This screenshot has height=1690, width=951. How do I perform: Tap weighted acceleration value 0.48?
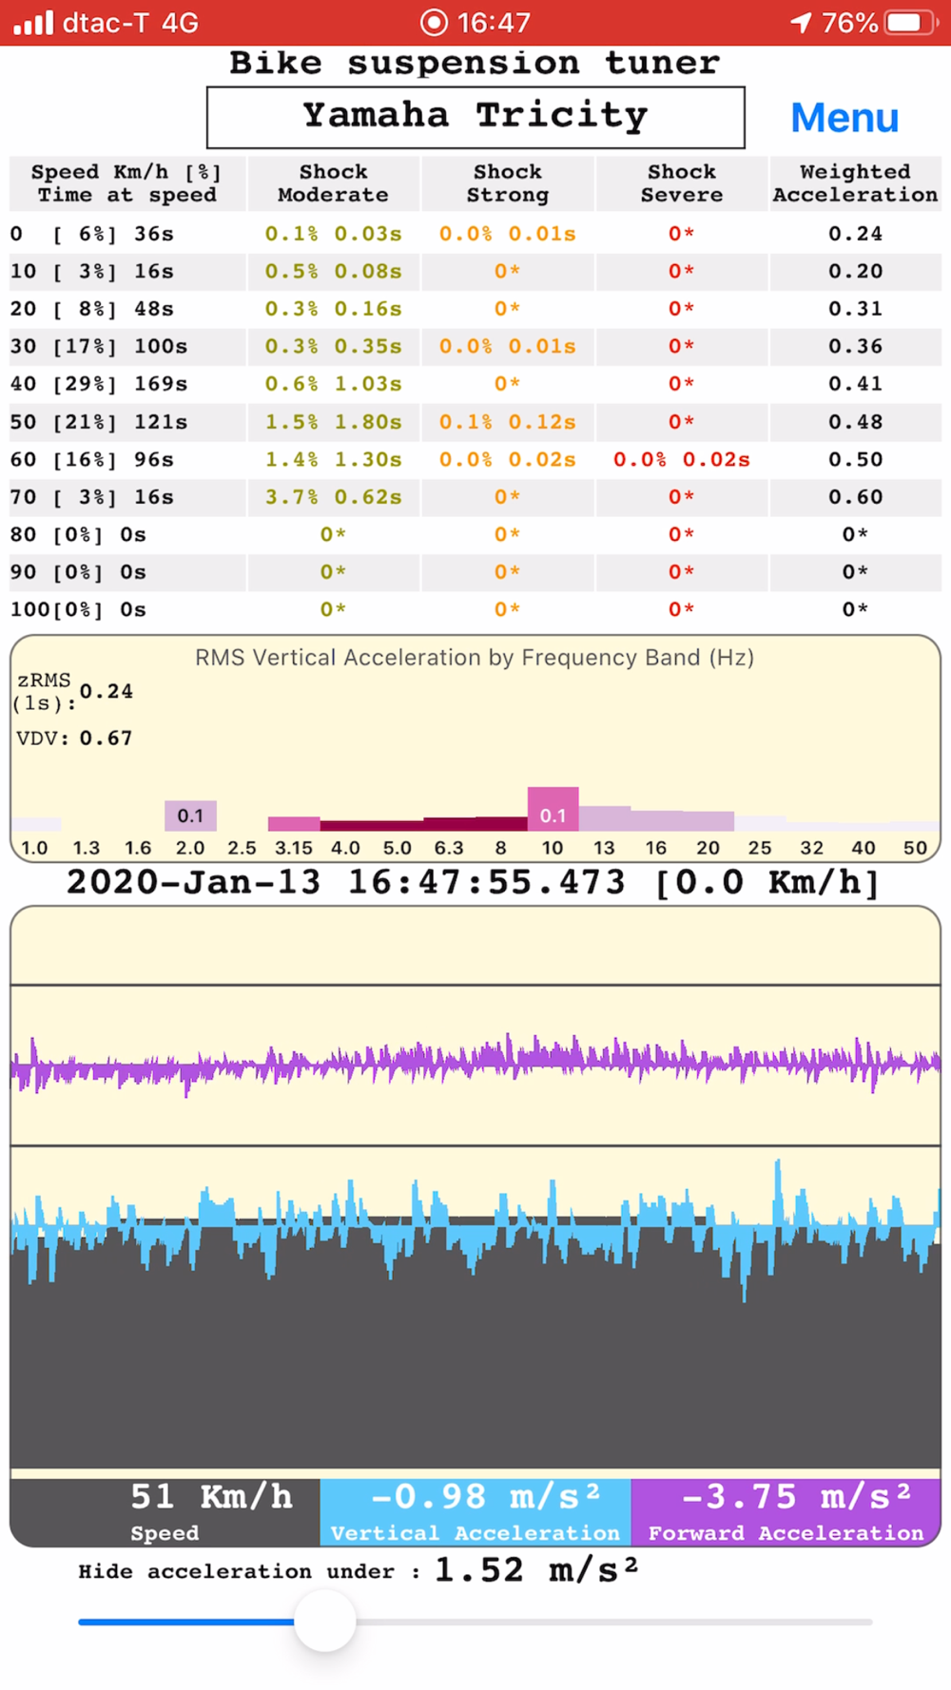[855, 422]
